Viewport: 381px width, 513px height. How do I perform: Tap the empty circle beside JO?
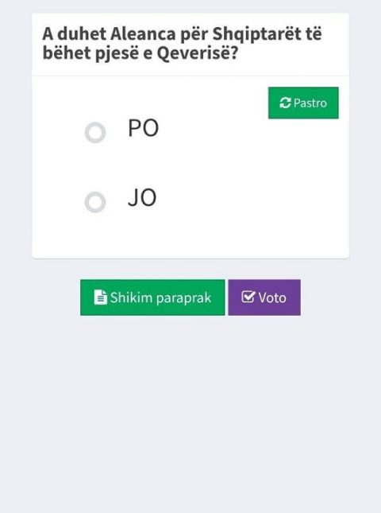pyautogui.click(x=95, y=202)
